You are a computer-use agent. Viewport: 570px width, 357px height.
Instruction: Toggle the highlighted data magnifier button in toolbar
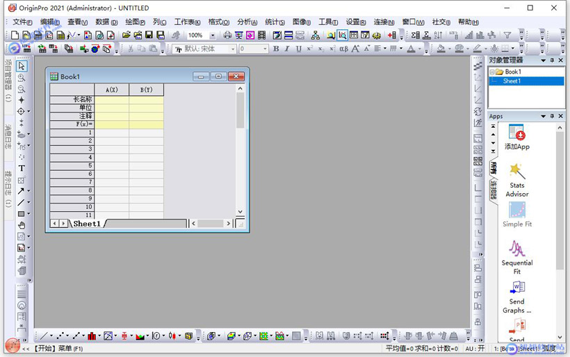342,35
